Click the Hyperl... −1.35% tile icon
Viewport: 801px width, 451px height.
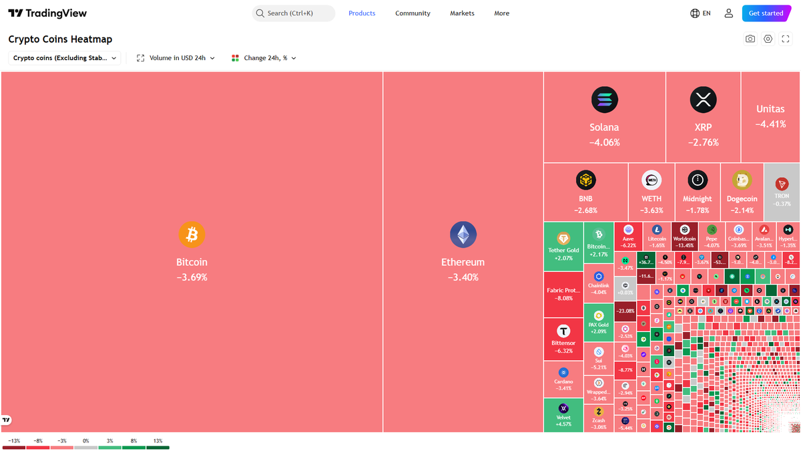pos(788,229)
